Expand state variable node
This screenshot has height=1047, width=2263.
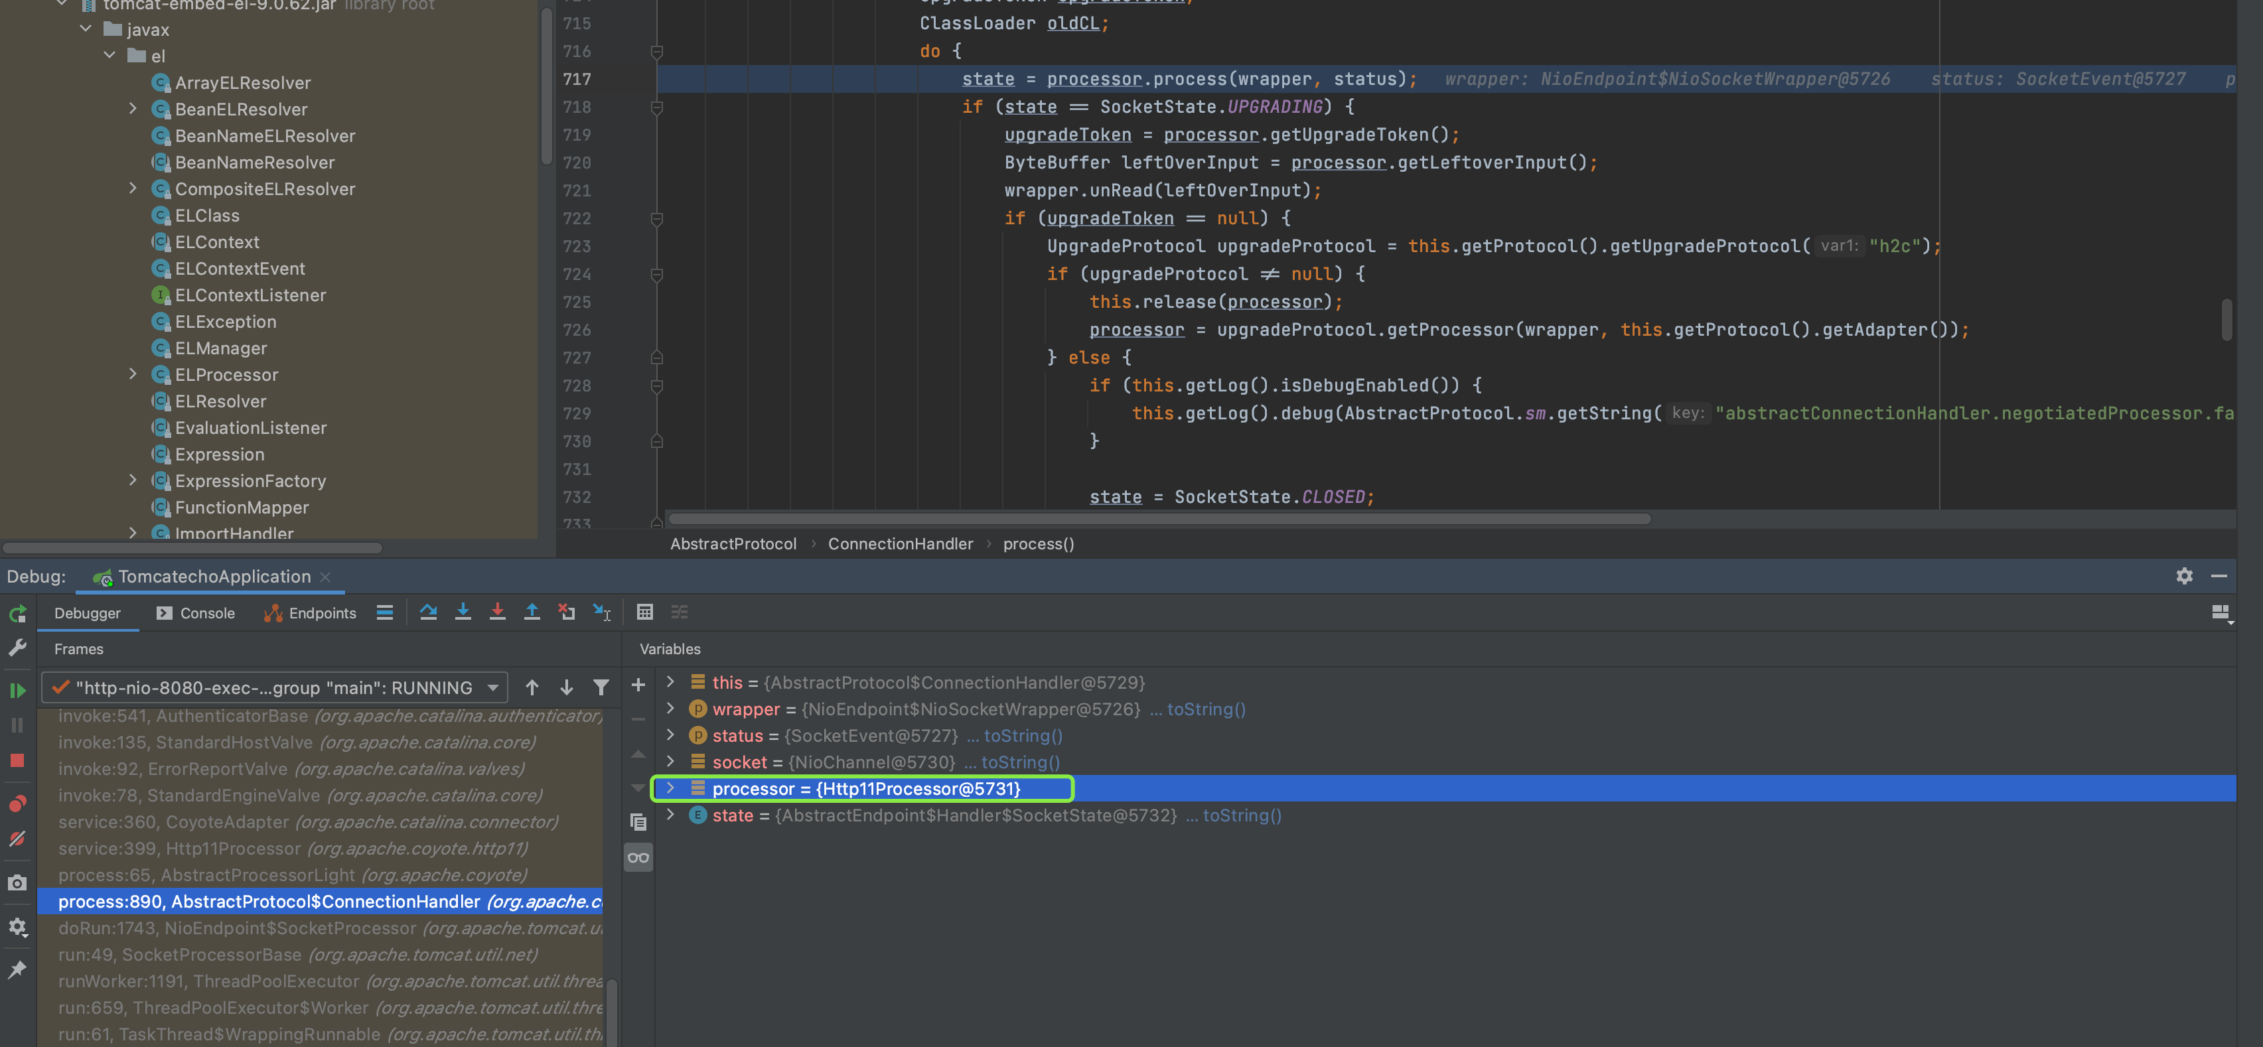(671, 815)
